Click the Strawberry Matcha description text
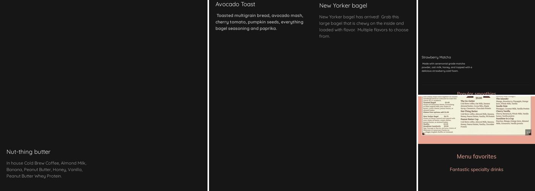Image resolution: width=535 pixels, height=191 pixels. [447, 67]
